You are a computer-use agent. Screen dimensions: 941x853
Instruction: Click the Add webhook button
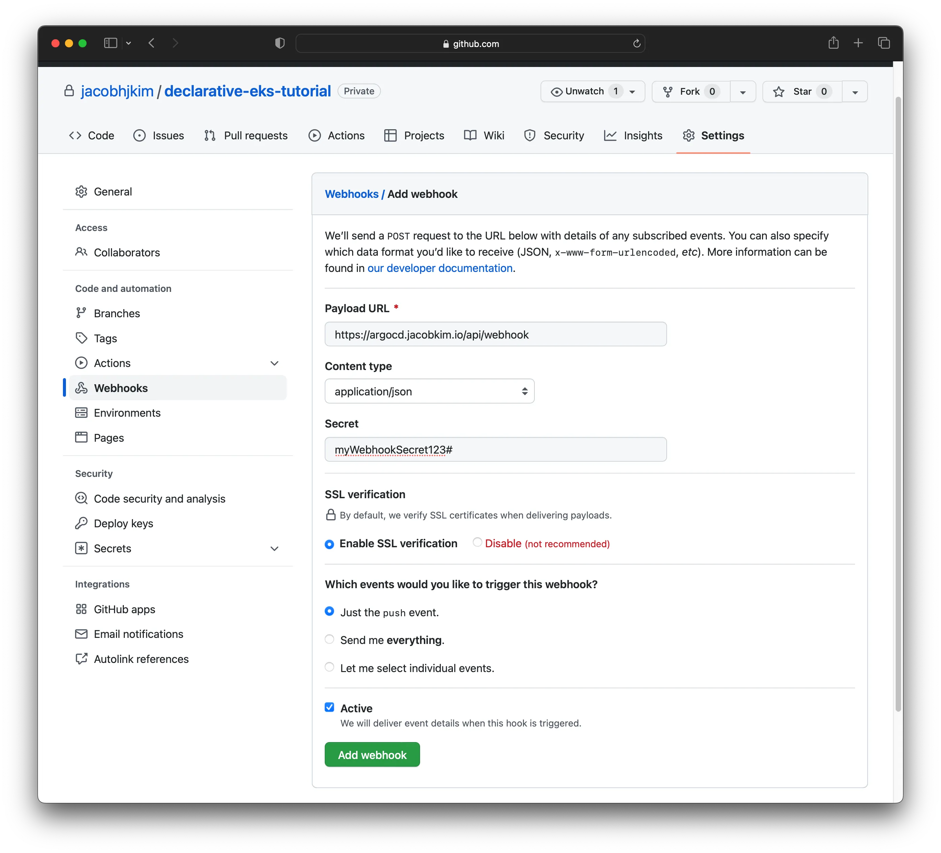click(372, 754)
